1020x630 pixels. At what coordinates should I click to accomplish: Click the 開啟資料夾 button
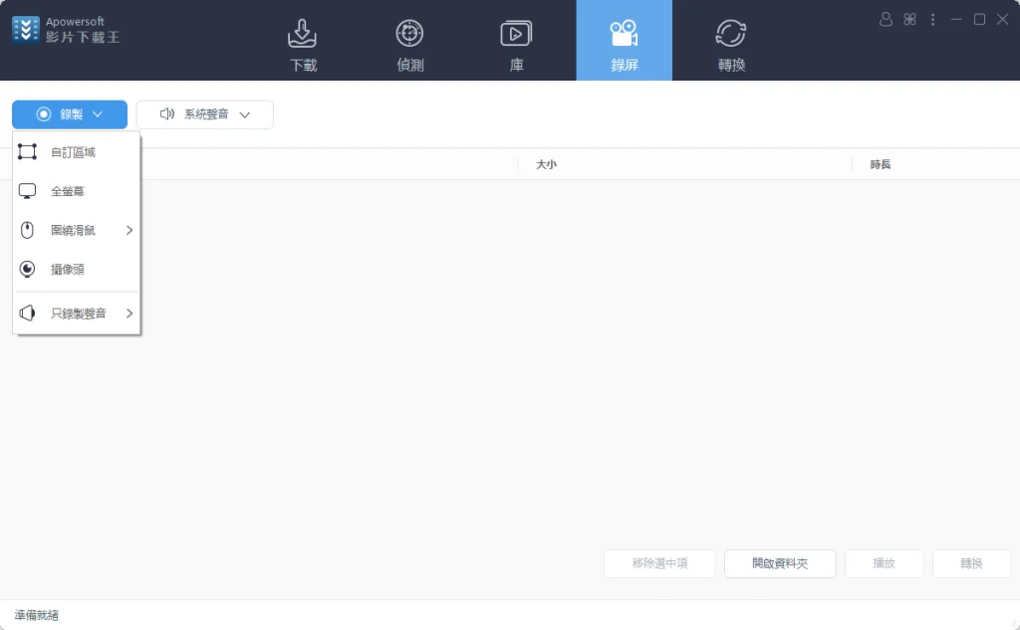(780, 563)
